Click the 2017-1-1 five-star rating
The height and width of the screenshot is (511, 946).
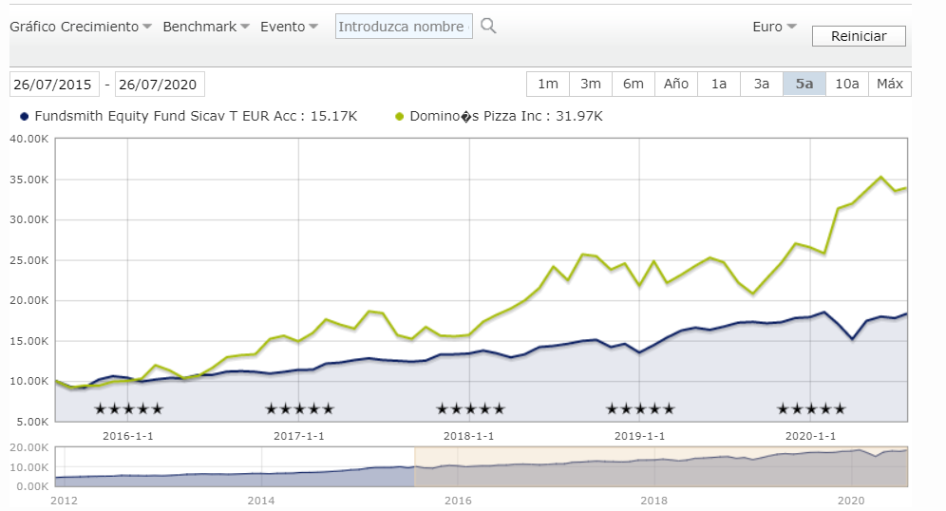coord(299,409)
